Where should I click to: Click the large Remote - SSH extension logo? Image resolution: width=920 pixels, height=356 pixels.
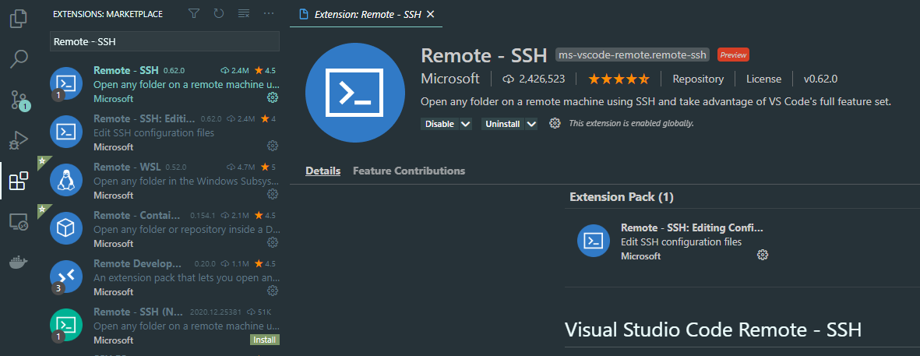(x=355, y=93)
